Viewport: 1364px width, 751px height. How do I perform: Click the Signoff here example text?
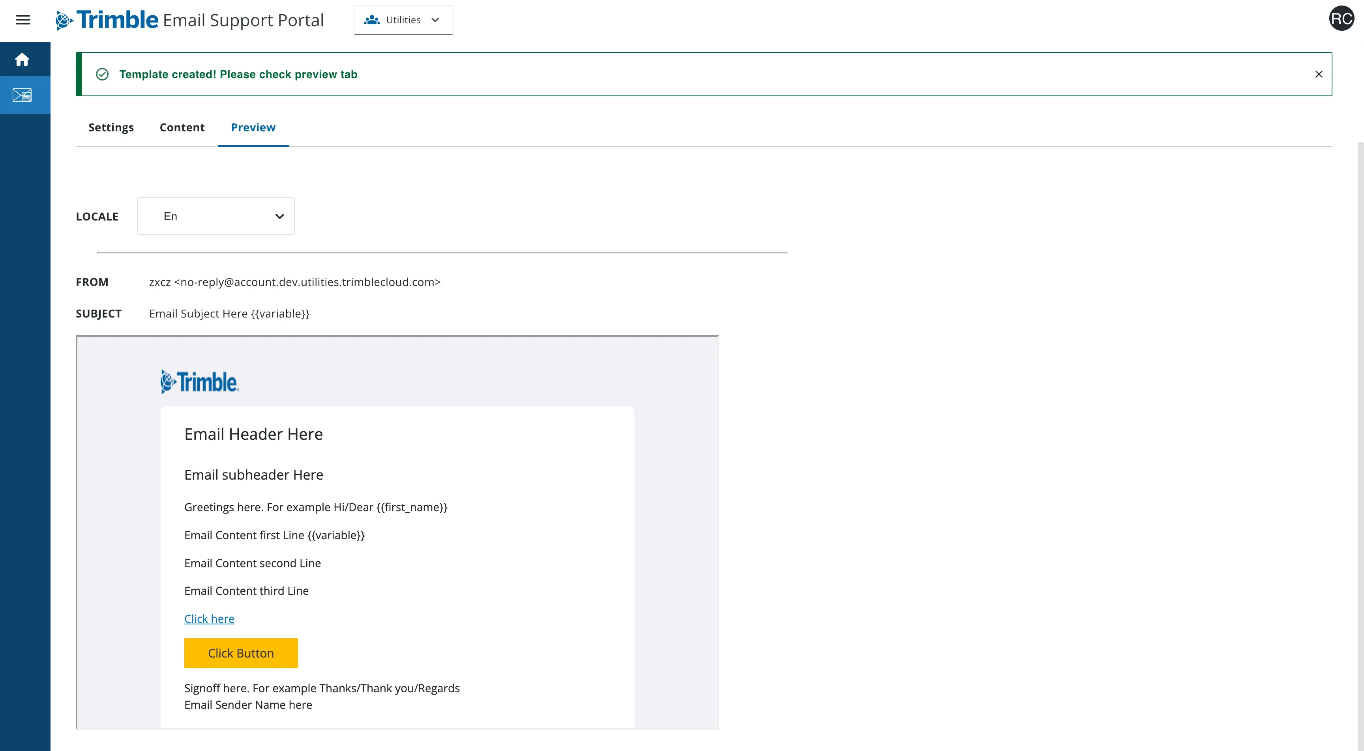(322, 688)
